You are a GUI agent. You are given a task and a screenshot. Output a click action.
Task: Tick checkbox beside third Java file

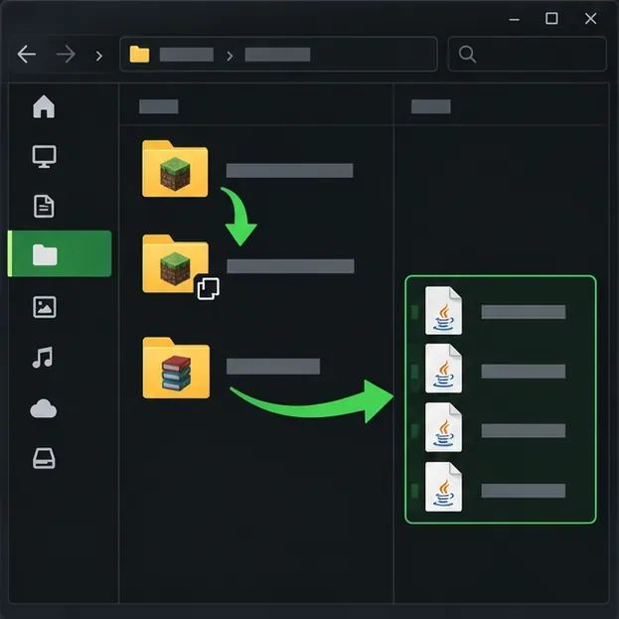click(x=414, y=430)
